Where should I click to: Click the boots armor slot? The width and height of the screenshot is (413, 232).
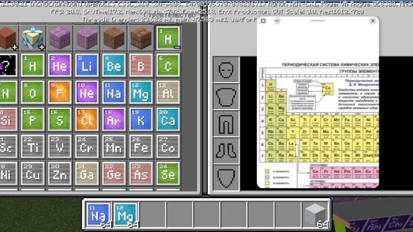226,151
